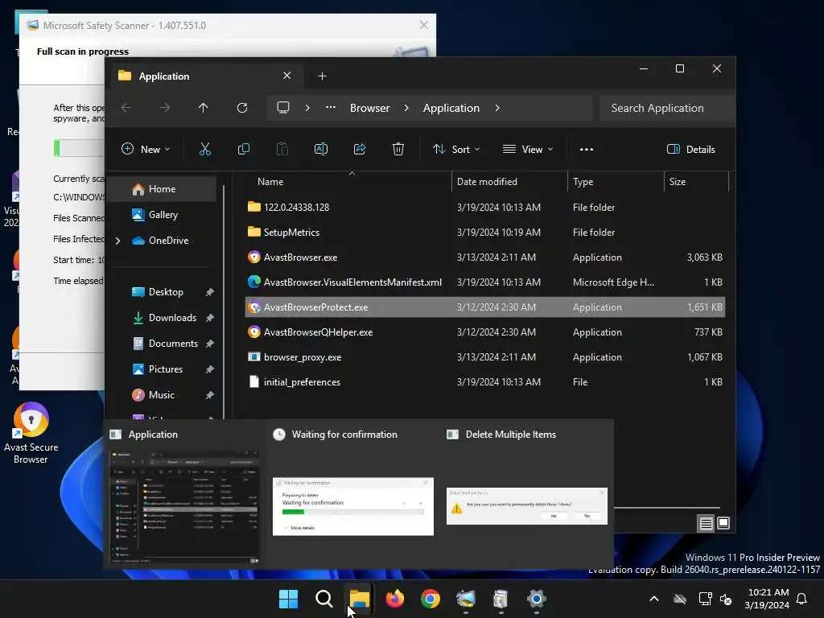Select the SetupMetrics folder
824x618 pixels.
[x=484, y=233]
